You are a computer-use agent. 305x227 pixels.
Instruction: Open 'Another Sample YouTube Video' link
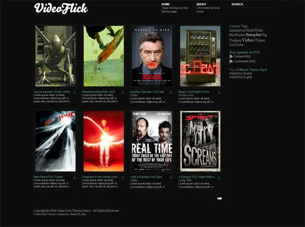pyautogui.click(x=147, y=94)
